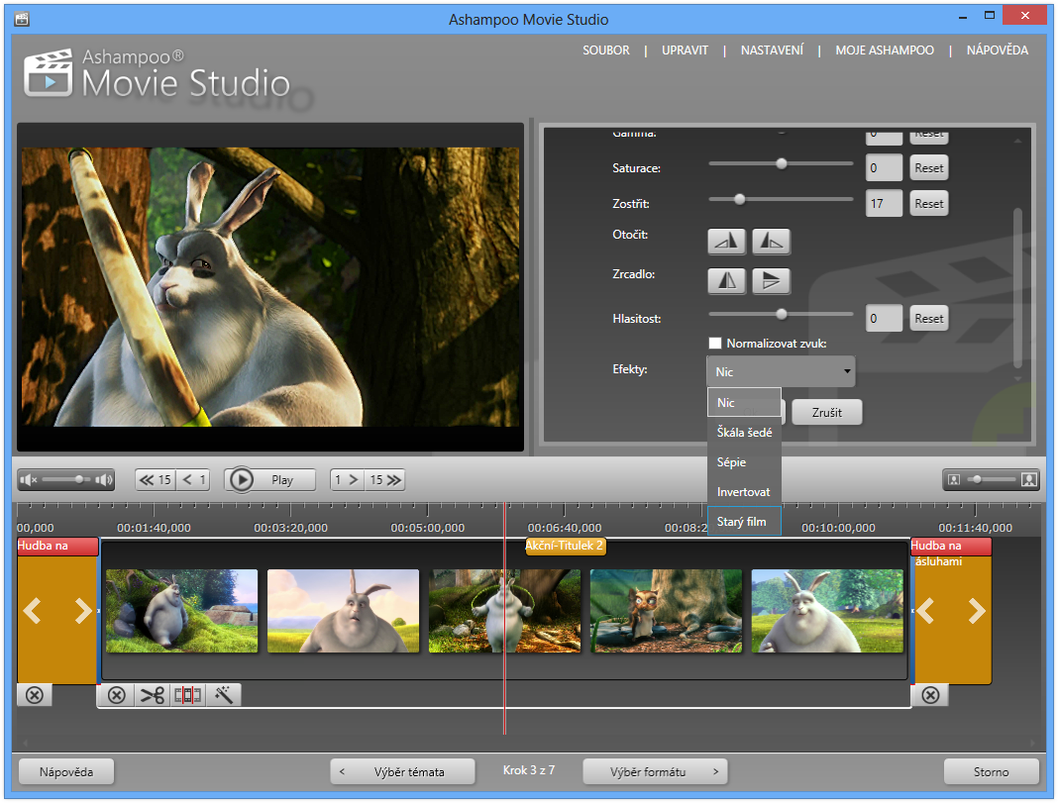The height and width of the screenshot is (803, 1058).
Task: Open the SOUBOR menu
Action: (606, 50)
